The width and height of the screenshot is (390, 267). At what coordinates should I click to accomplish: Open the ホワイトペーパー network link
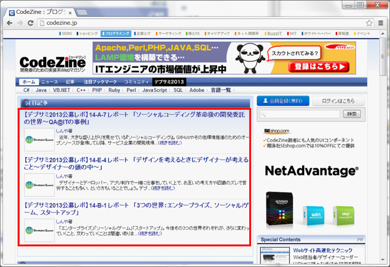point(316,33)
